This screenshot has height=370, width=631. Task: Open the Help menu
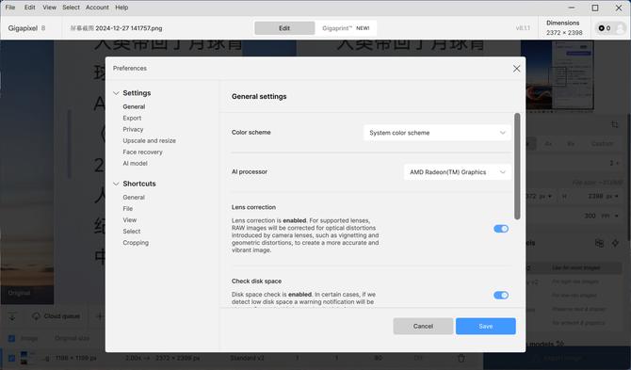click(121, 8)
